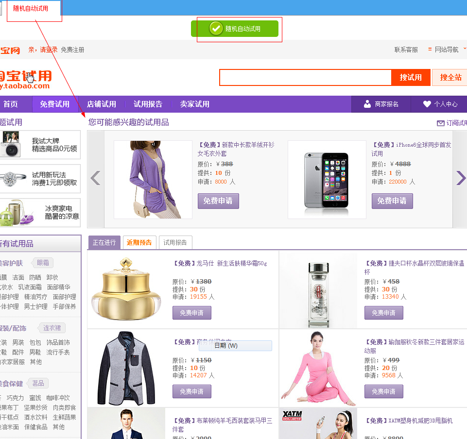Open the pink yoga suit image

coord(318,369)
